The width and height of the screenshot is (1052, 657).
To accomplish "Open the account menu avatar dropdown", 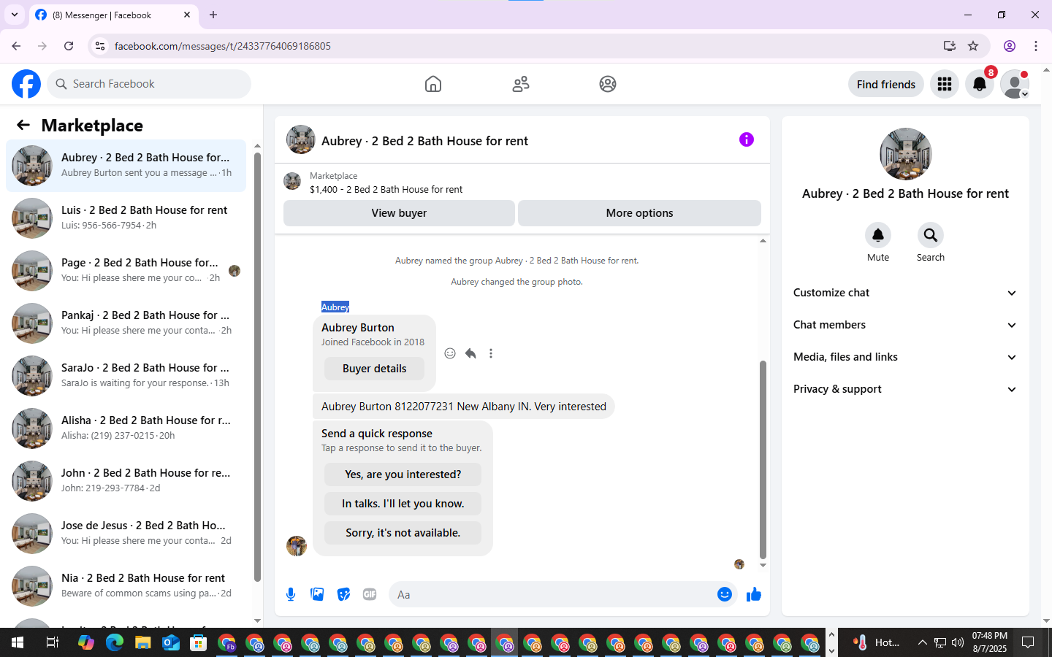I will click(1015, 84).
